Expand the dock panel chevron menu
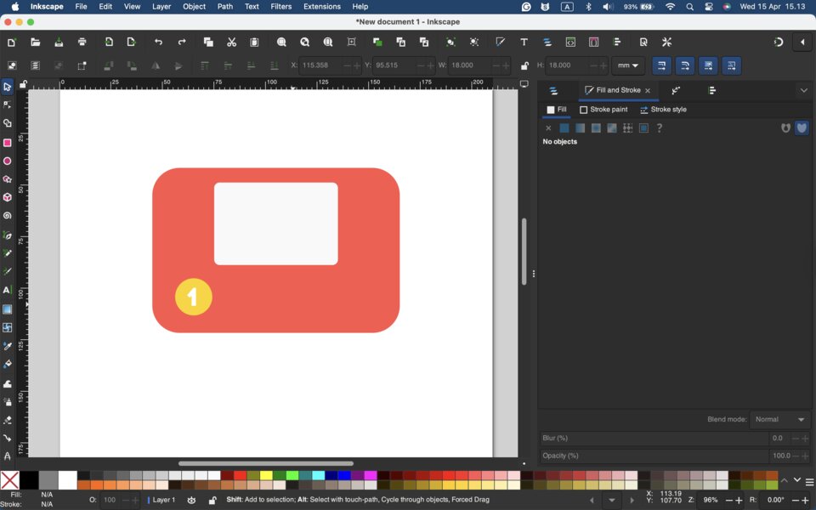The height and width of the screenshot is (510, 816). pos(803,90)
